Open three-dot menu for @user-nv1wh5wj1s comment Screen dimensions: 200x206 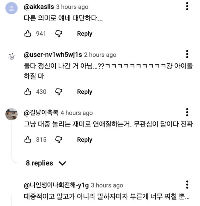(x=187, y=54)
